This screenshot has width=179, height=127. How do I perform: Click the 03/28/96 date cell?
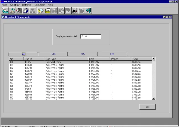click(94, 98)
